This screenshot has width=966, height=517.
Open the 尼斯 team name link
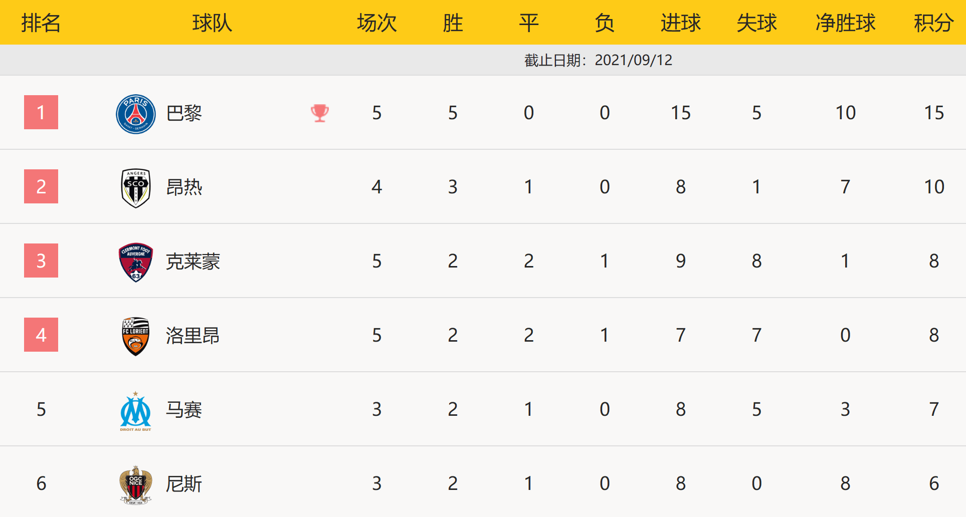pos(184,484)
